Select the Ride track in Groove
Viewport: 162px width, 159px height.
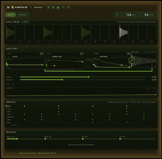click(9, 122)
